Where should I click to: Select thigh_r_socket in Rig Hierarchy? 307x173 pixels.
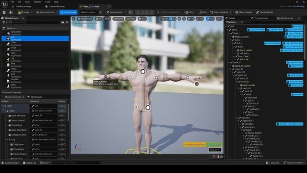[241, 37]
